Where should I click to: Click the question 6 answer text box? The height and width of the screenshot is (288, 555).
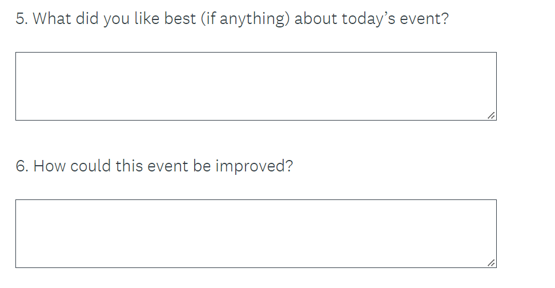(x=255, y=234)
